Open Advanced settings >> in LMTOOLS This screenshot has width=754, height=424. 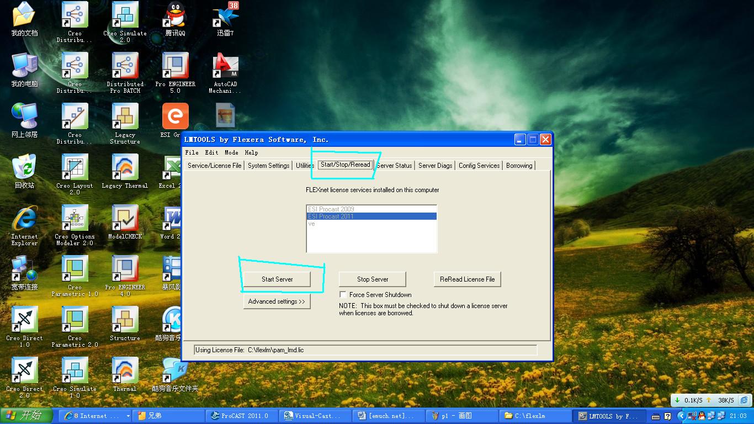(277, 301)
